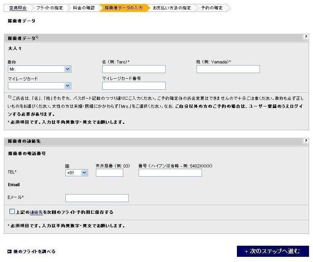This screenshot has width=313, height=262.
Task: Select the お支払い方法の指定 step
Action: click(172, 8)
